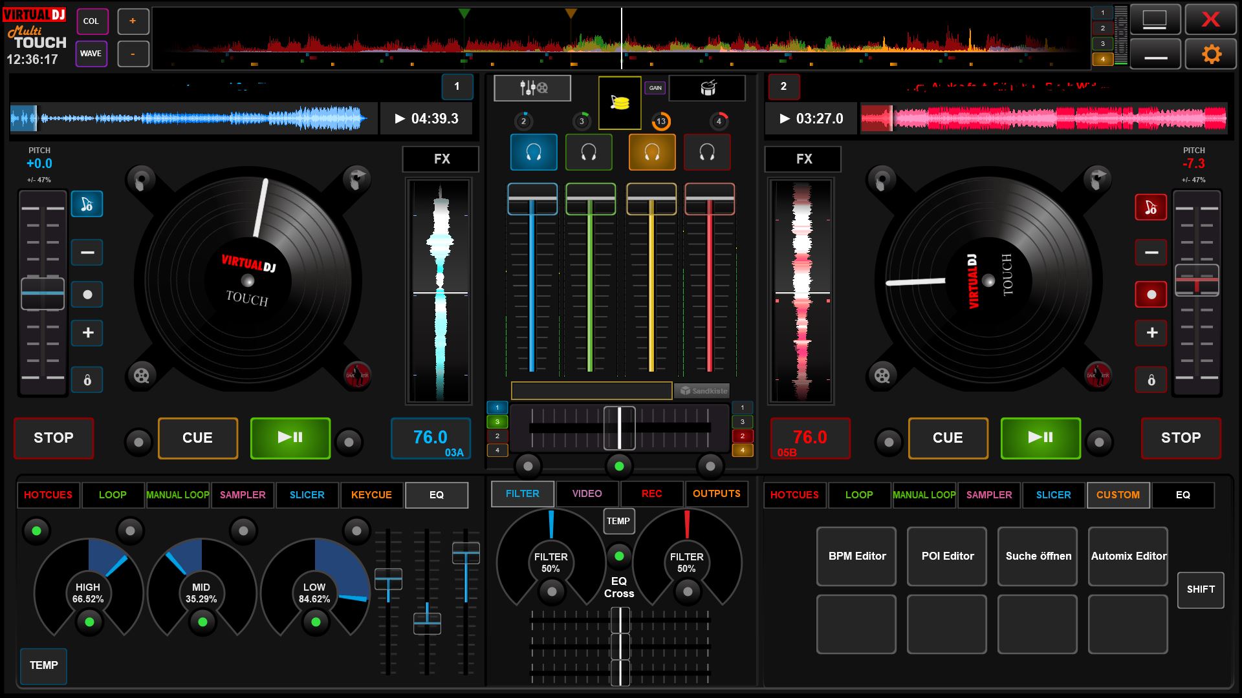
Task: Open right deck CUSTOM tab
Action: coord(1118,495)
